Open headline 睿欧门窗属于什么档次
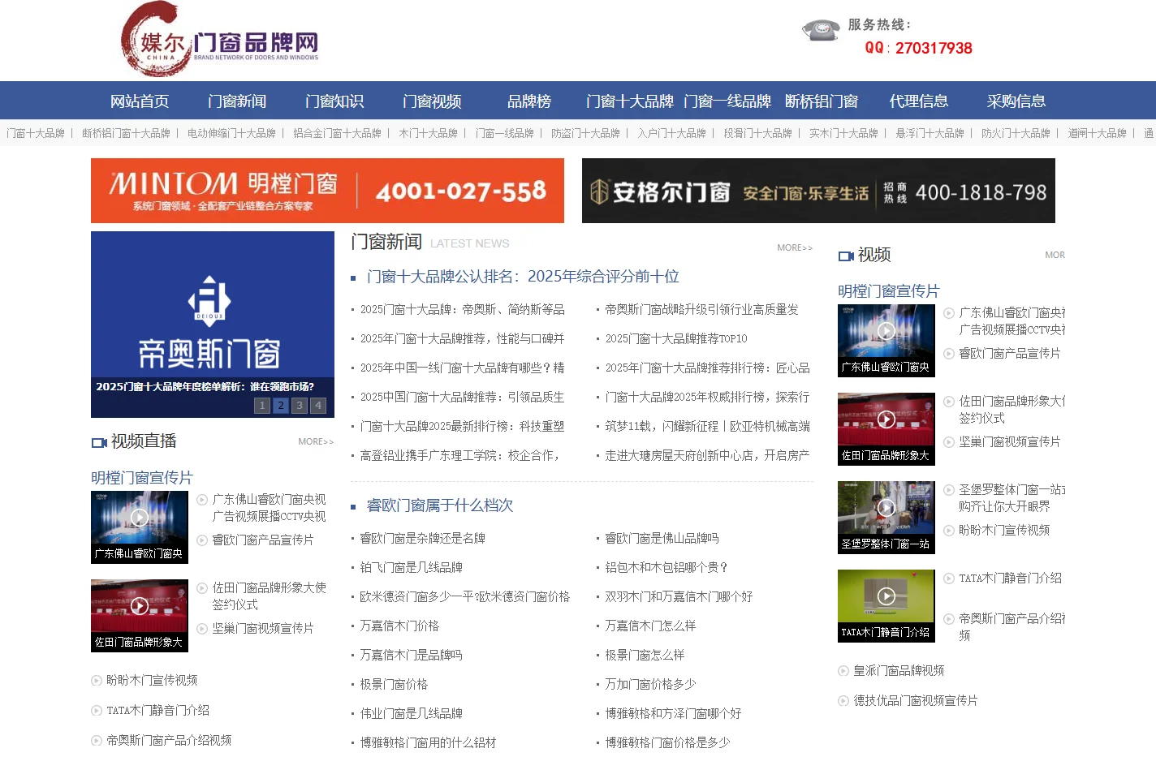This screenshot has width=1156, height=757. (x=440, y=505)
